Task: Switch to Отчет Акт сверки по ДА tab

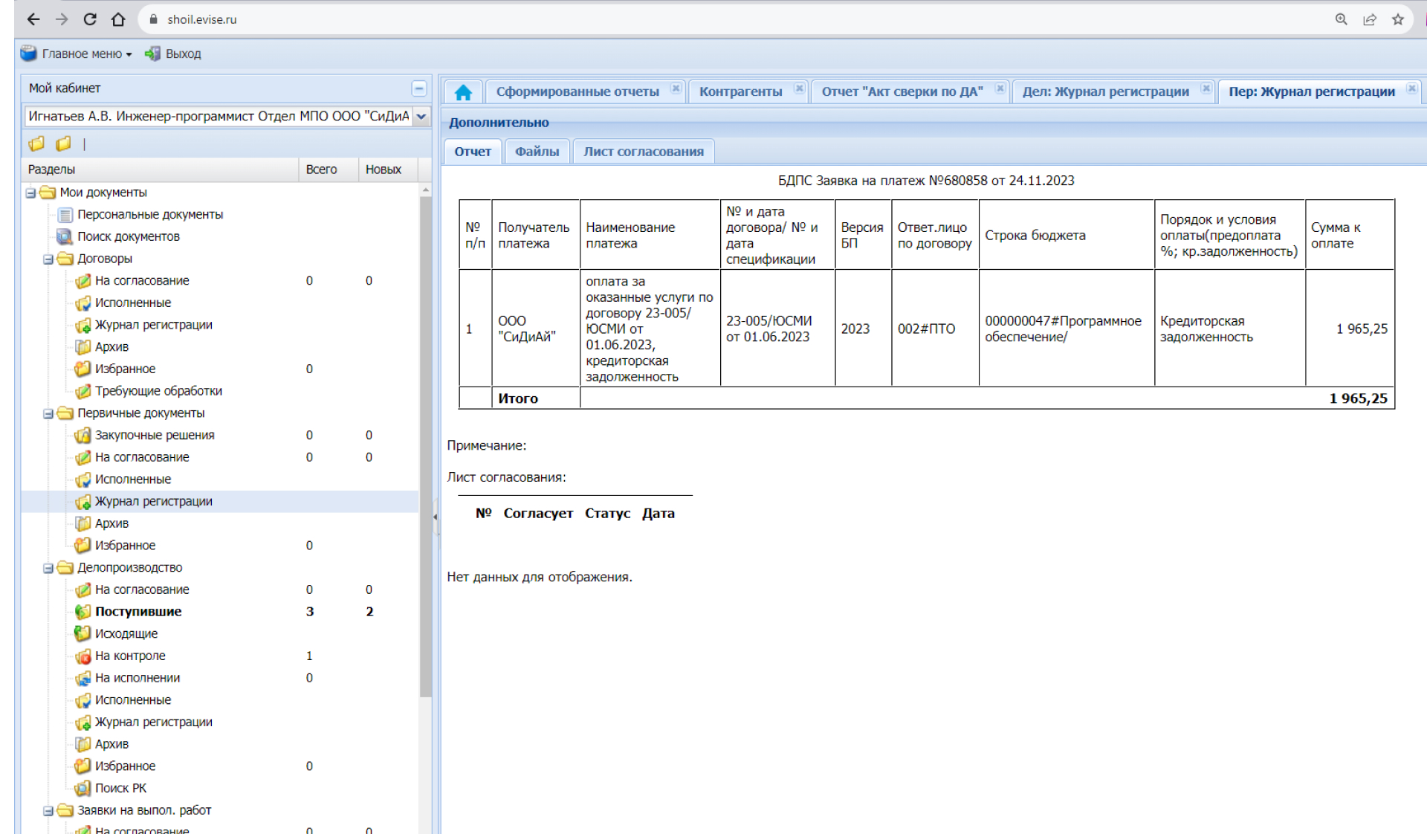Action: [x=902, y=91]
